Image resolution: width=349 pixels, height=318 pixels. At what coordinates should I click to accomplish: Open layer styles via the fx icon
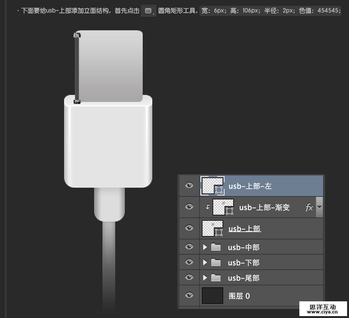coord(309,207)
